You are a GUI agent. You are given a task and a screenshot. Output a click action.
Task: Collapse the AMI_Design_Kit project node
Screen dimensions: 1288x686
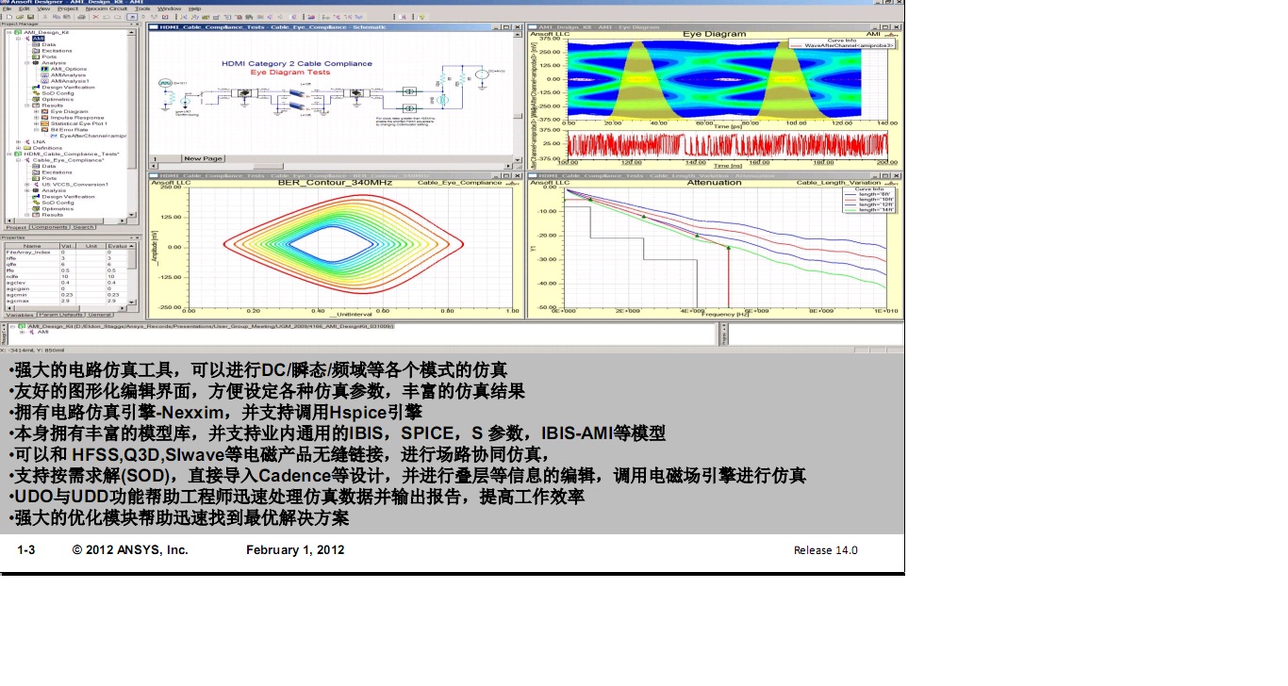click(x=8, y=32)
